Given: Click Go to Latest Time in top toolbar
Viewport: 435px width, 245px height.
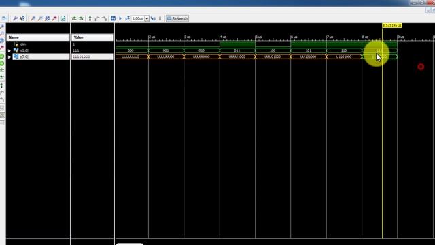Looking at the screenshot, I should click(81, 18).
